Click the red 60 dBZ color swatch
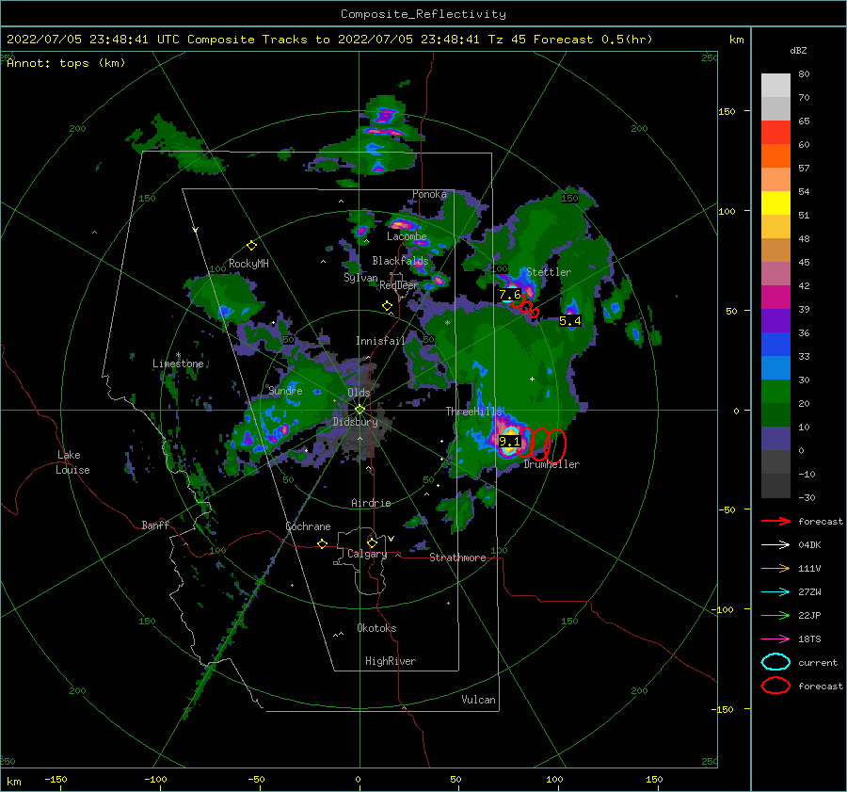This screenshot has width=847, height=792. pyautogui.click(x=775, y=133)
